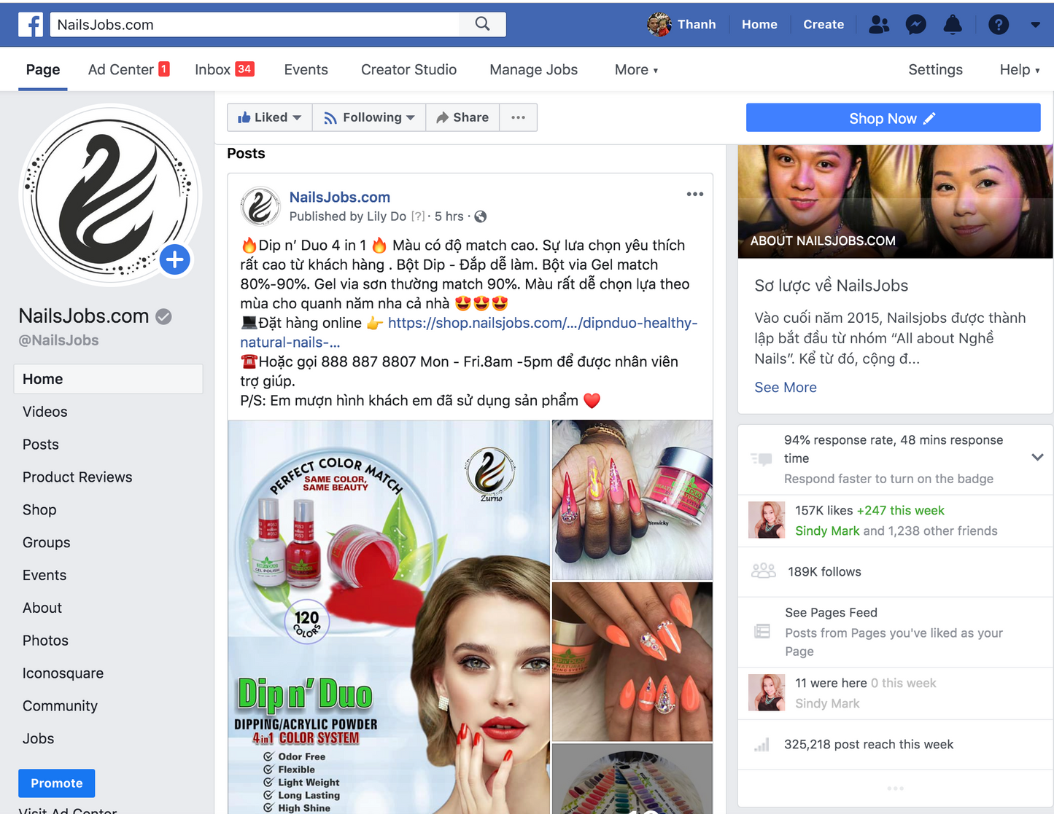1054x814 pixels.
Task: Open the Ad Center tab
Action: click(128, 70)
